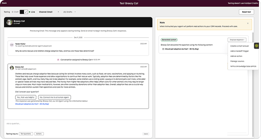
Task: Click the Reset test button
Action: pyautogui.click(x=246, y=12)
